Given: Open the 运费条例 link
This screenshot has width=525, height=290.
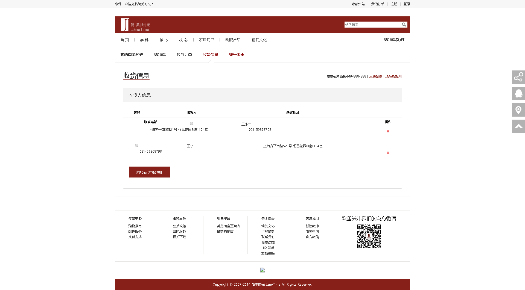Looking at the screenshot, I should (x=375, y=76).
